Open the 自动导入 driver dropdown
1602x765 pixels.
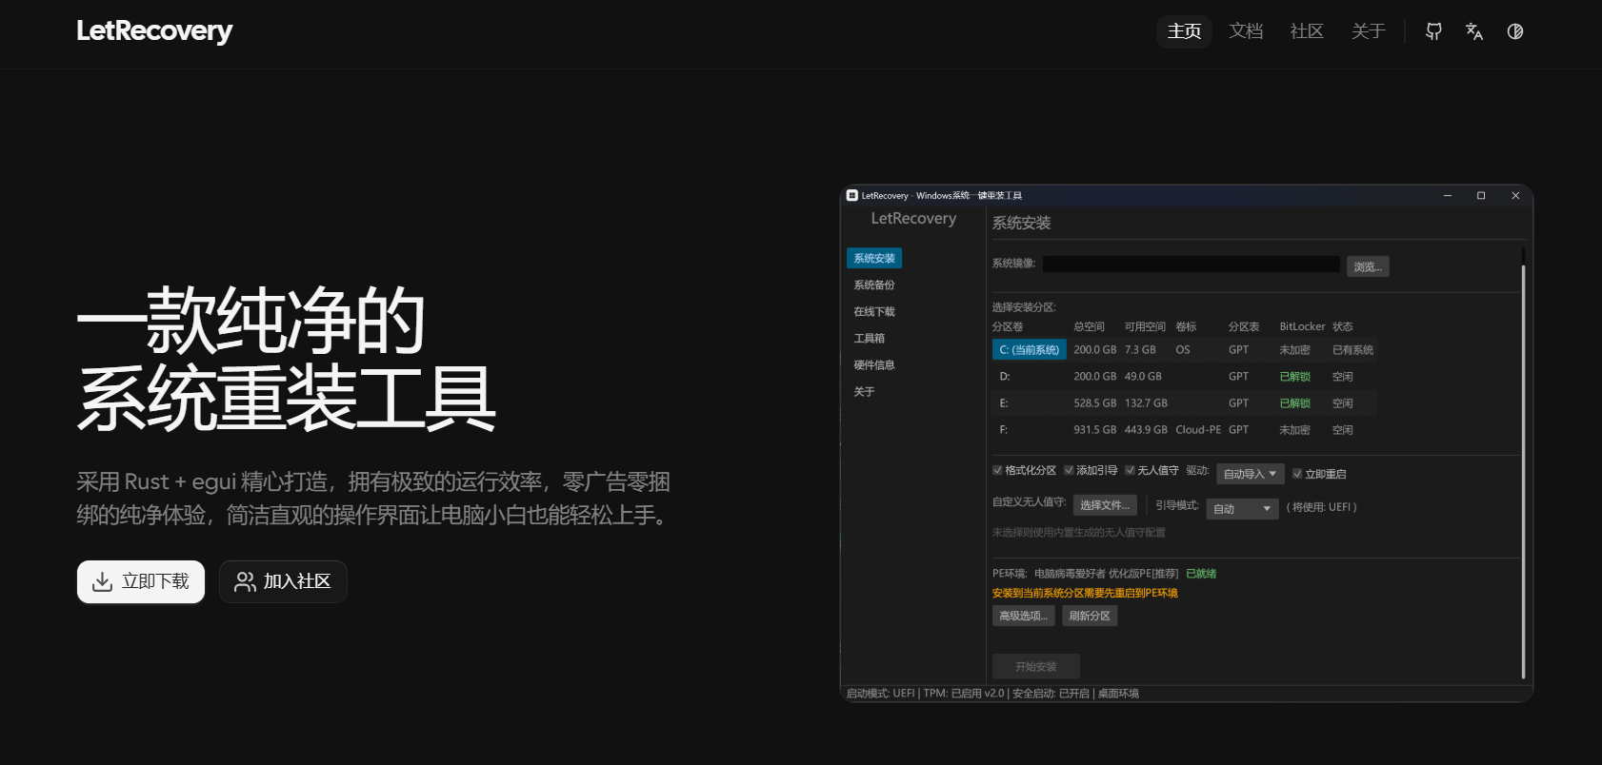1251,474
